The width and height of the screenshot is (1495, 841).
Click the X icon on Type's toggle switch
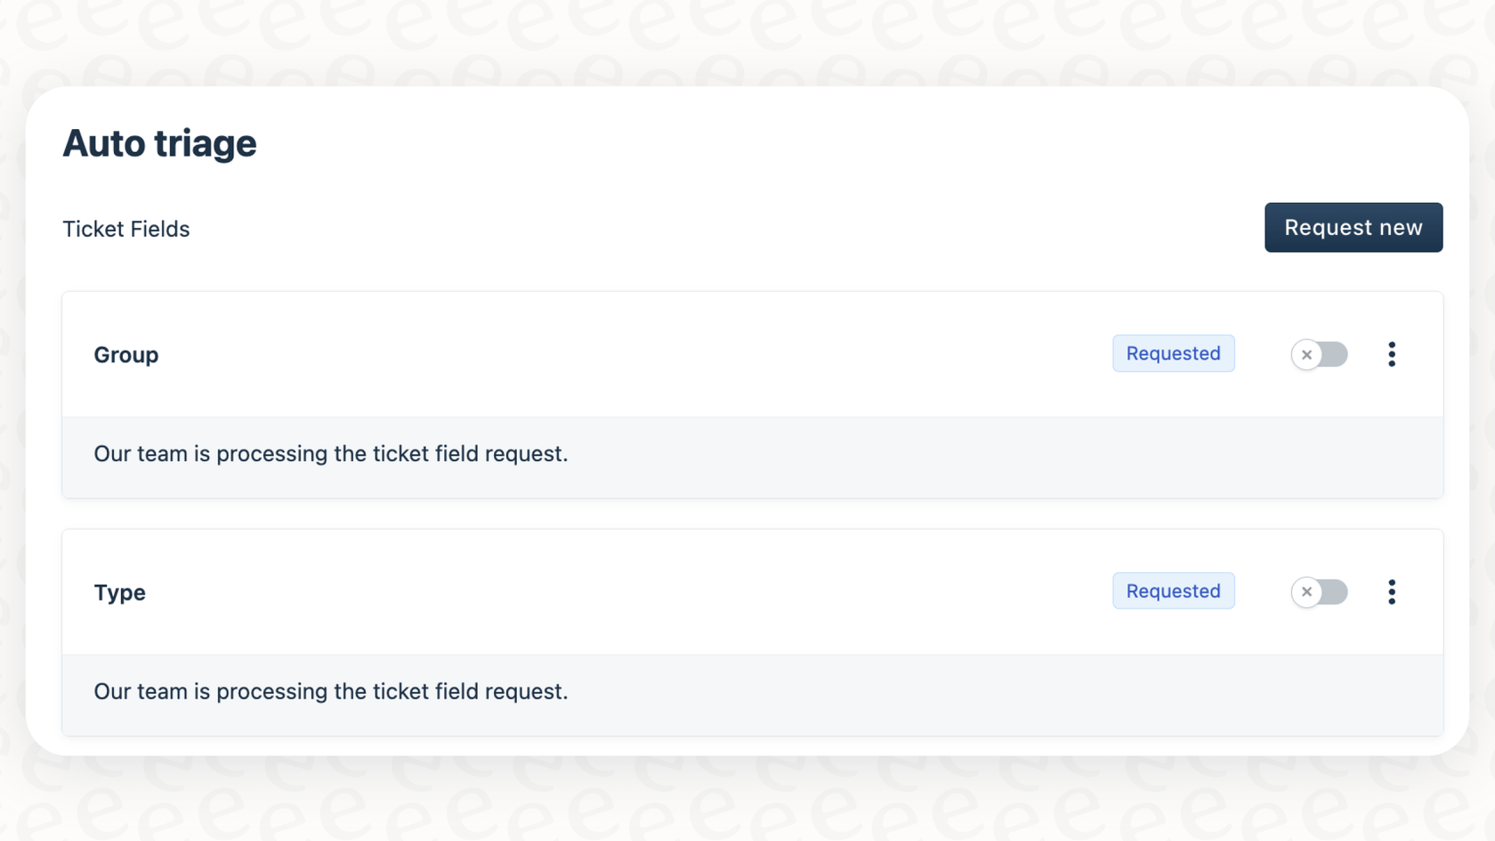pyautogui.click(x=1307, y=592)
